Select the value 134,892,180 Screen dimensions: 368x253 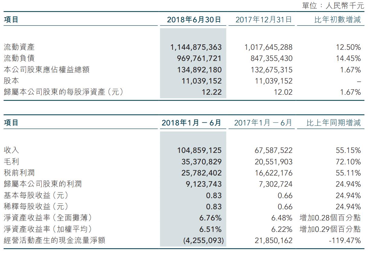pos(199,70)
